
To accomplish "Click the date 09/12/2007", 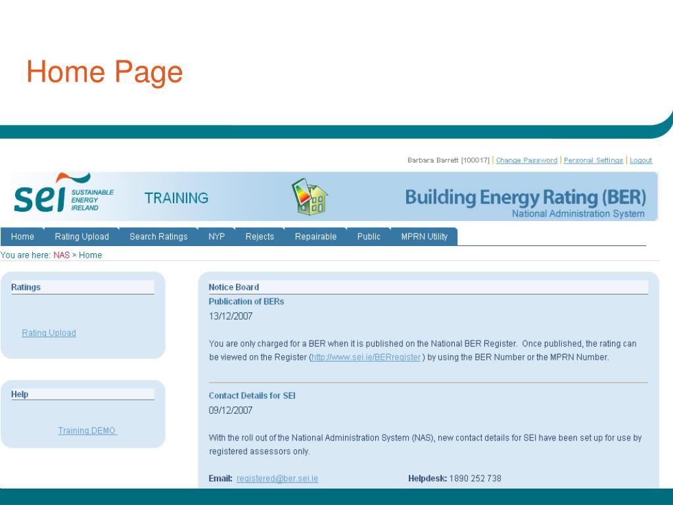I will (231, 410).
